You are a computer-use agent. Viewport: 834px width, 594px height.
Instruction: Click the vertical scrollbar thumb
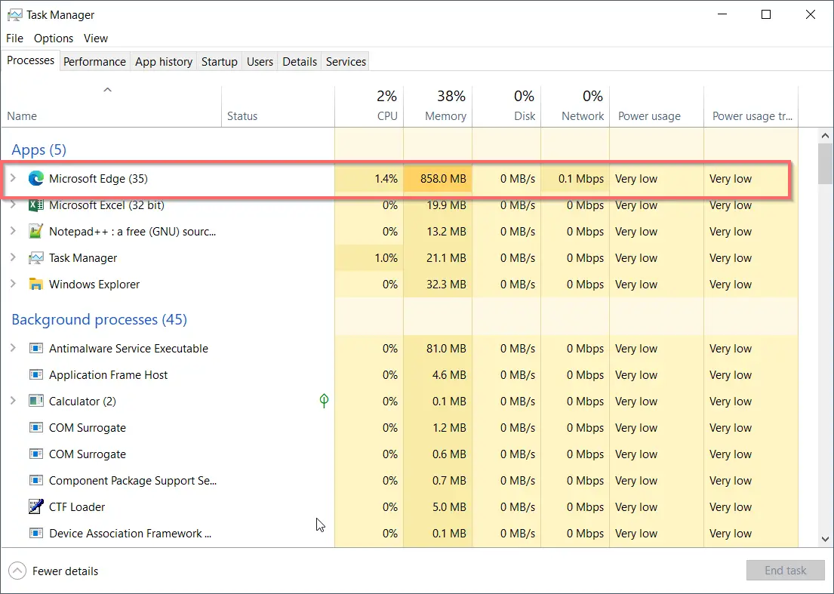click(825, 164)
